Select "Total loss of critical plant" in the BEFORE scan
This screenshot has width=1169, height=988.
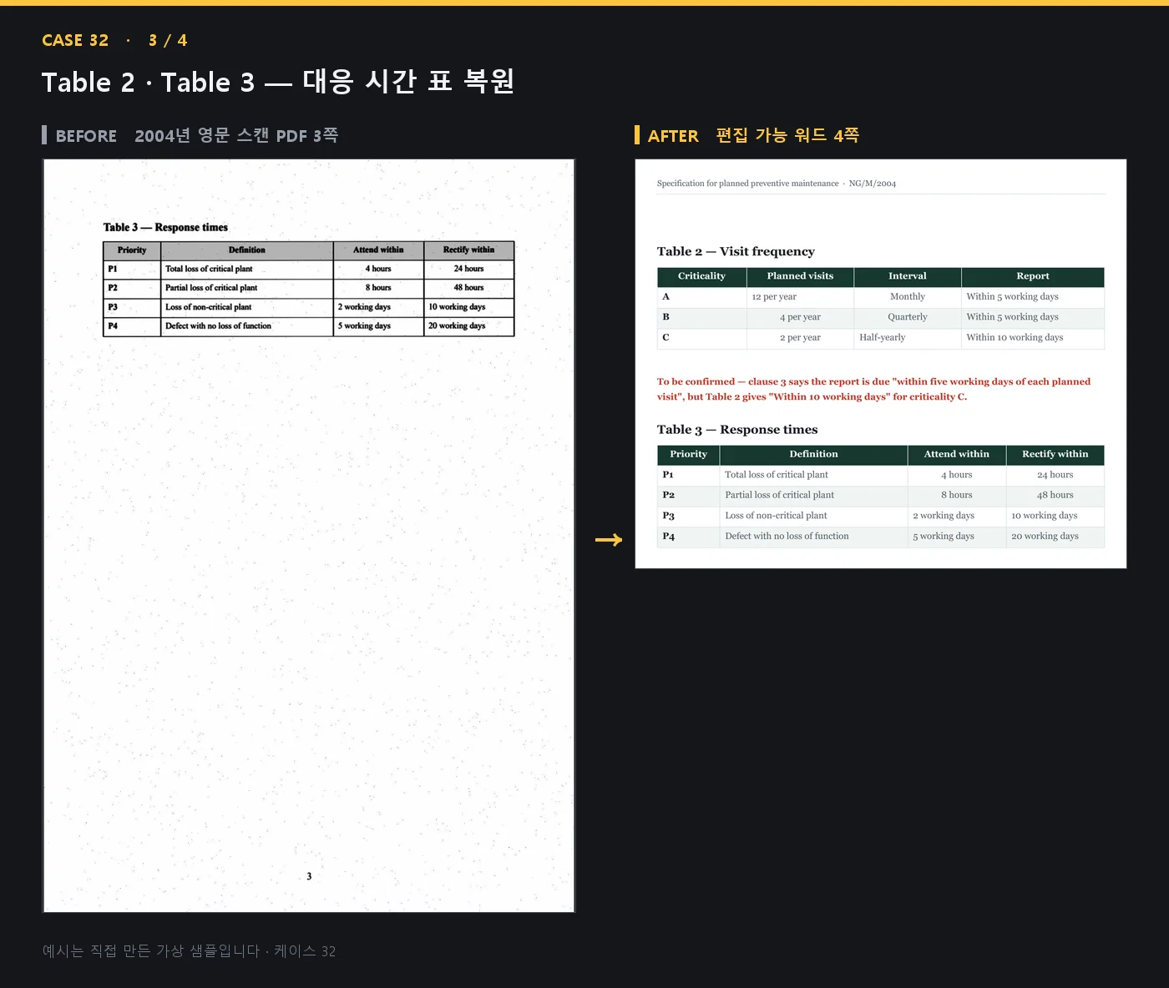point(209,269)
